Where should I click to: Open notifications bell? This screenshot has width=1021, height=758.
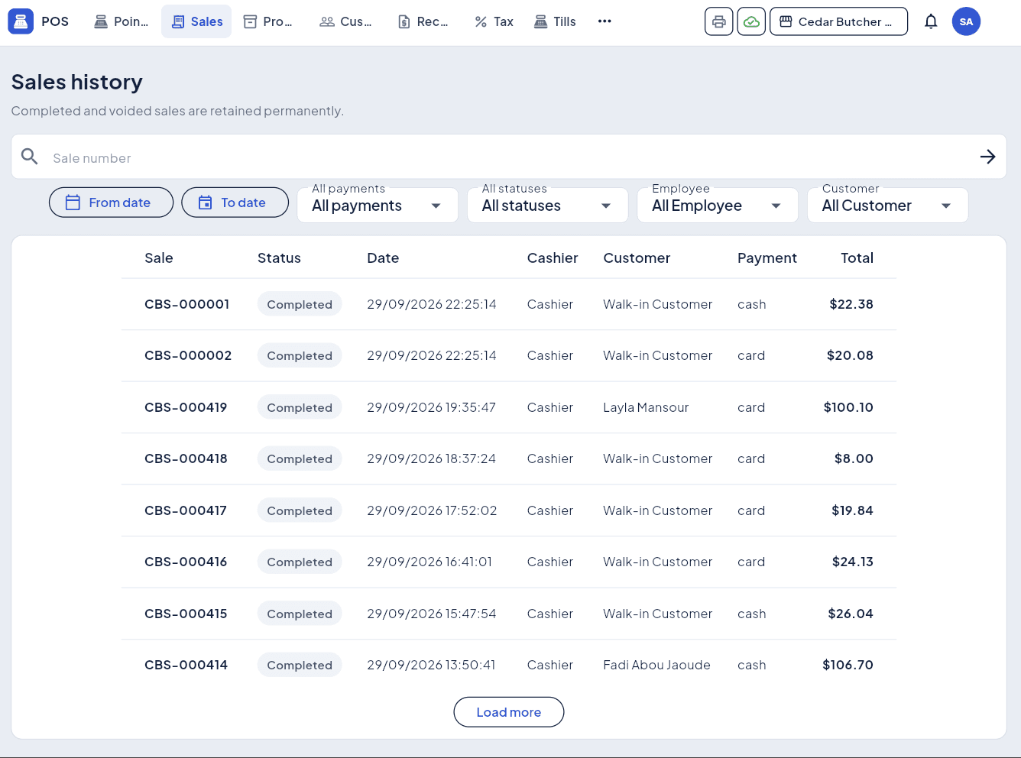coord(931,21)
